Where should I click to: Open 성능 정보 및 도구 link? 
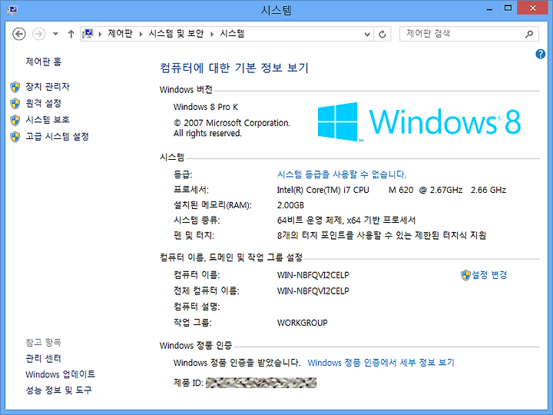(x=58, y=390)
